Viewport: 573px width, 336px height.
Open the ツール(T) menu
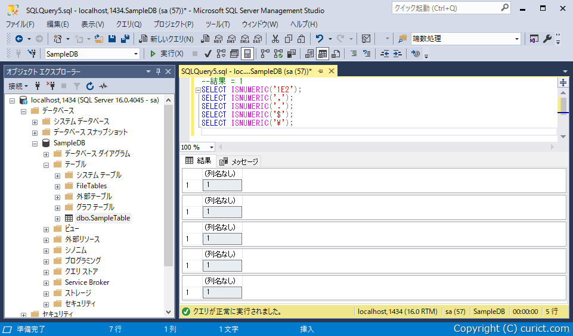click(x=218, y=24)
